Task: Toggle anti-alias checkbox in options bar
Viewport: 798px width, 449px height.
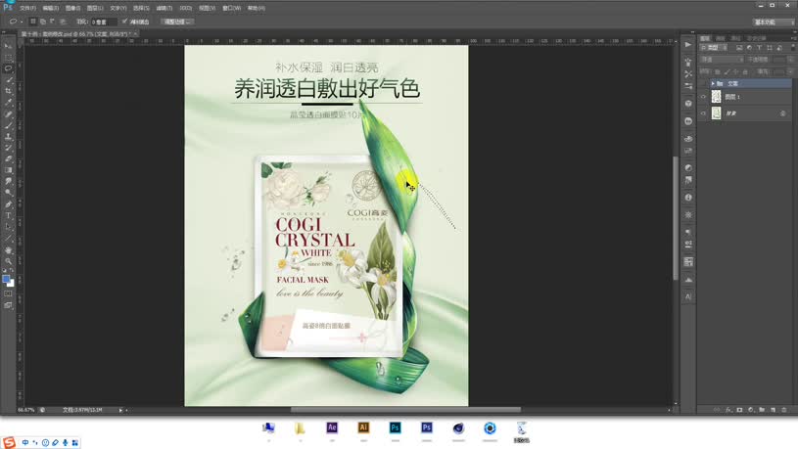Action: pyautogui.click(x=124, y=22)
